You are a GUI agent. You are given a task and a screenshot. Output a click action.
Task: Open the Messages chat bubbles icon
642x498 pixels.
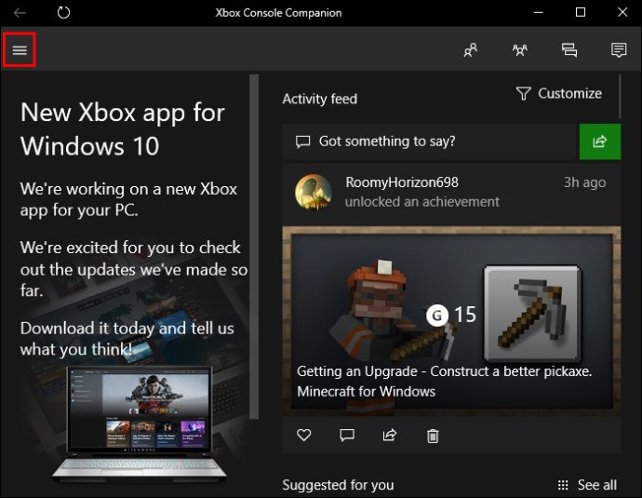tap(569, 50)
